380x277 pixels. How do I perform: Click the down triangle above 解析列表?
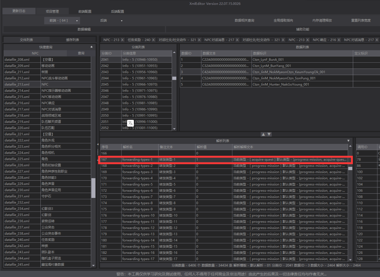[x=269, y=134]
